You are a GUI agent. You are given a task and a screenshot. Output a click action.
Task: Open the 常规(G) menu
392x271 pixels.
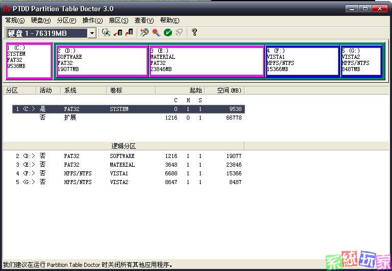[15, 20]
